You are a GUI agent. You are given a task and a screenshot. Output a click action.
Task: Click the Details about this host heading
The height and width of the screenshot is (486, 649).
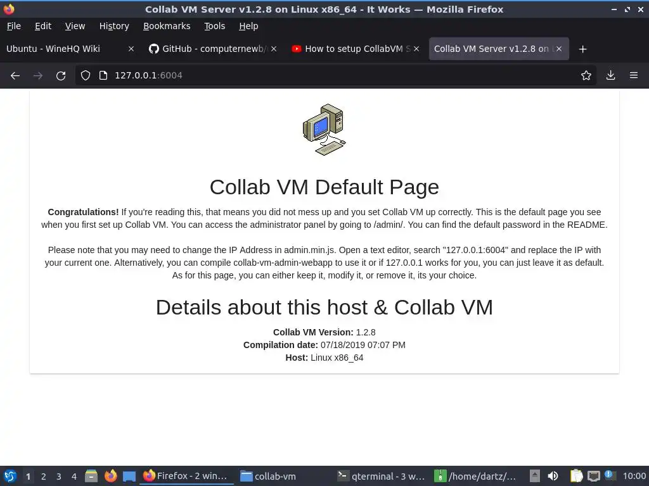click(x=324, y=308)
